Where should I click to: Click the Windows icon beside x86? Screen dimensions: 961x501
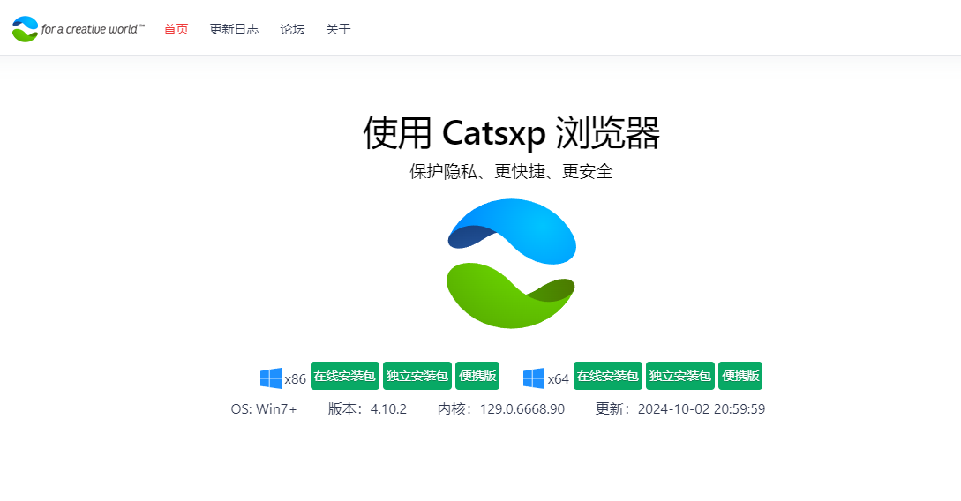coord(271,378)
